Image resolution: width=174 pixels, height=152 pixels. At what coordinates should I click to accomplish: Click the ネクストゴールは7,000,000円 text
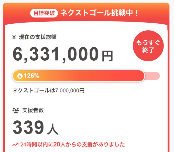click(x=49, y=90)
